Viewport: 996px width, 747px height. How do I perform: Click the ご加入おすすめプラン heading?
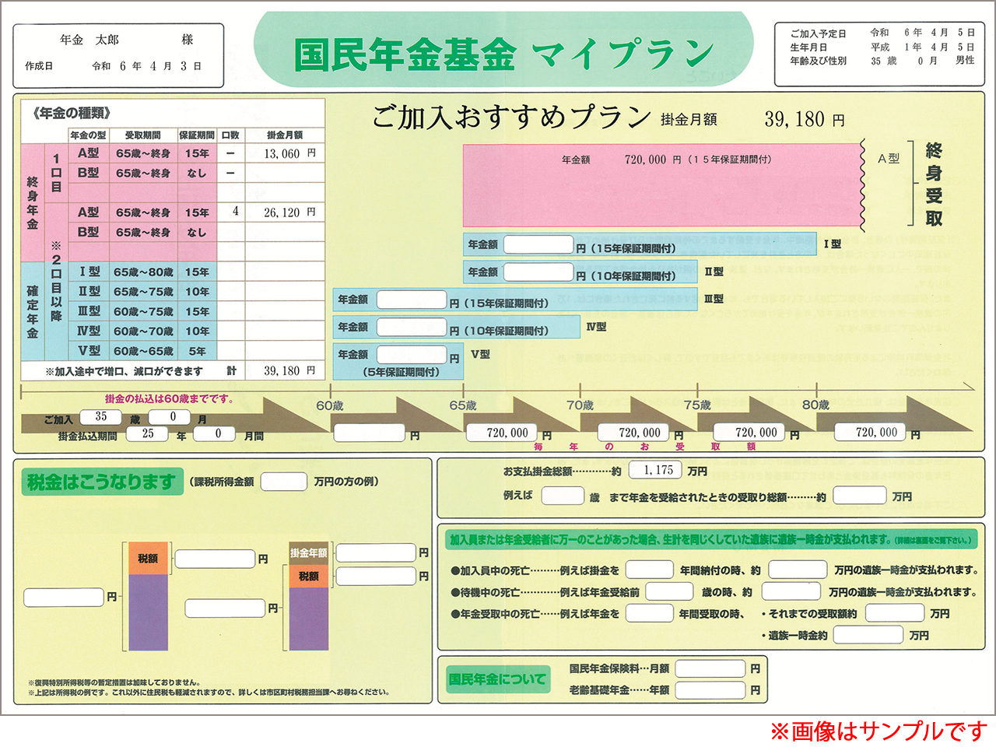pos(511,117)
